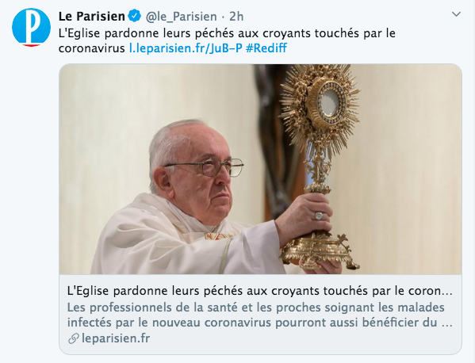Follow the l.leparisien.fr/JuB–P short link

point(186,48)
